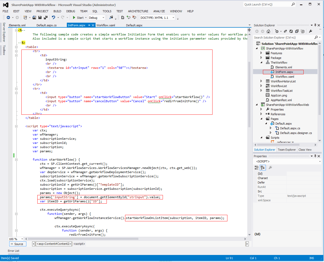
Task: Click the Navigate Backward arrow icon
Action: coord(8,18)
